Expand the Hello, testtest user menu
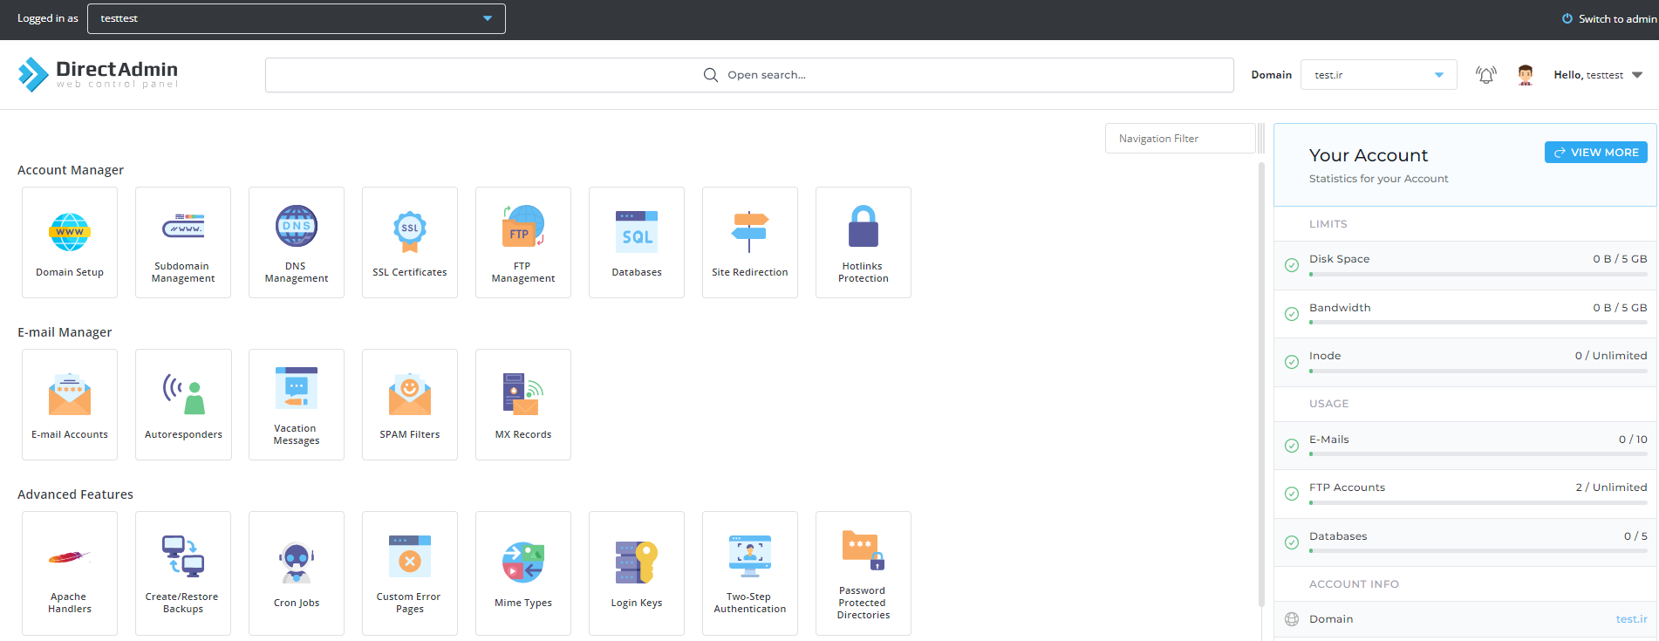 (x=1598, y=75)
